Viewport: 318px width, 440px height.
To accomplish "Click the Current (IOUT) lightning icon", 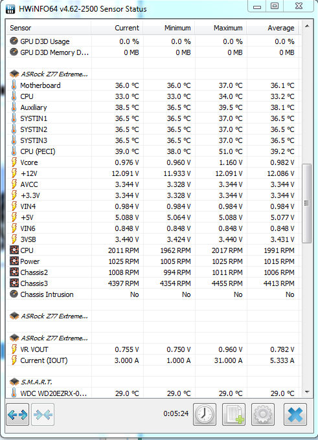I will point(14,360).
